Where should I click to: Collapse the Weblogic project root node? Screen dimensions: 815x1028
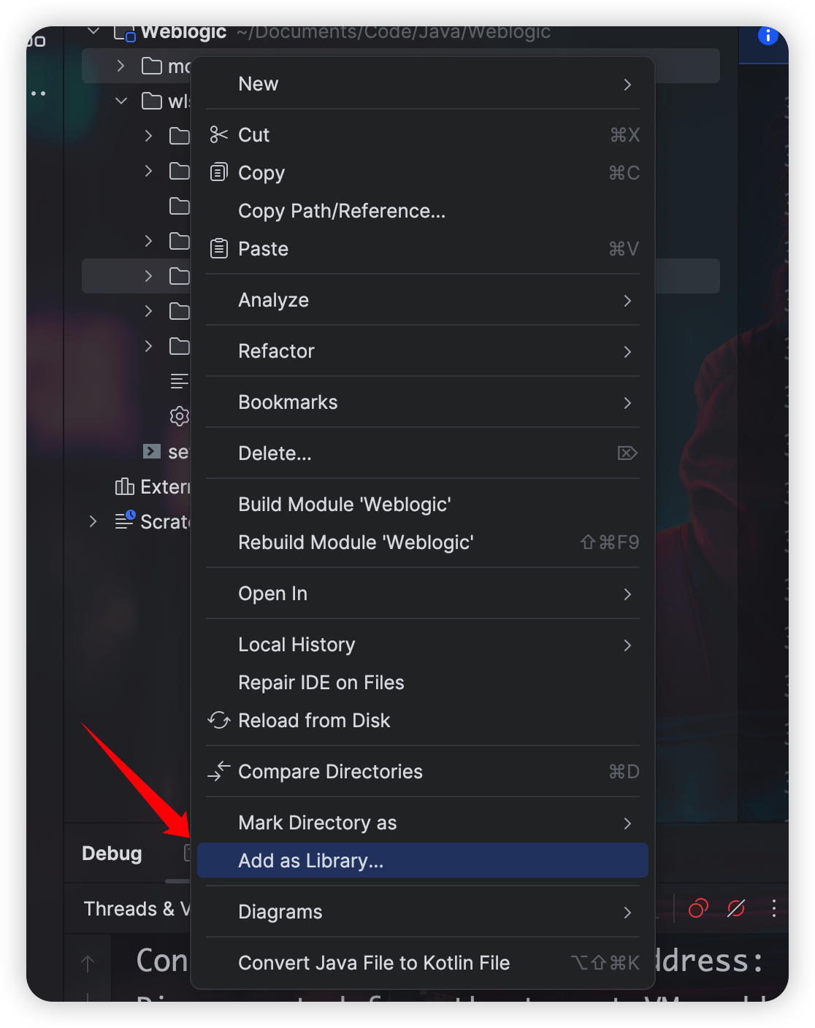pyautogui.click(x=93, y=32)
